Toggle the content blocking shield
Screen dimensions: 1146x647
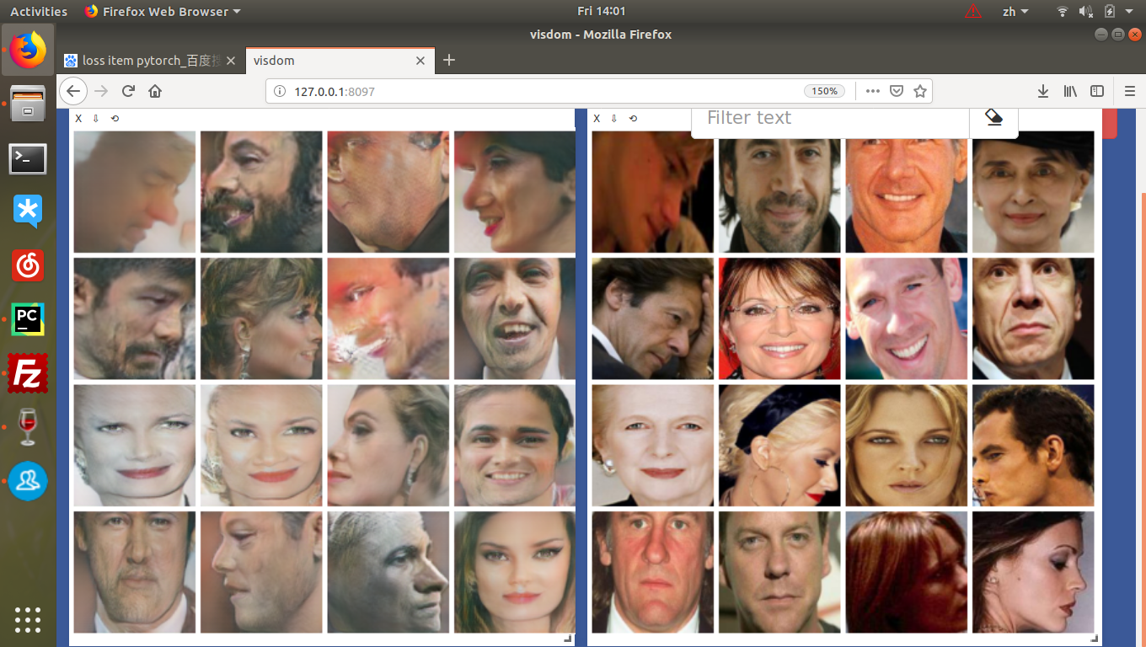click(x=897, y=91)
